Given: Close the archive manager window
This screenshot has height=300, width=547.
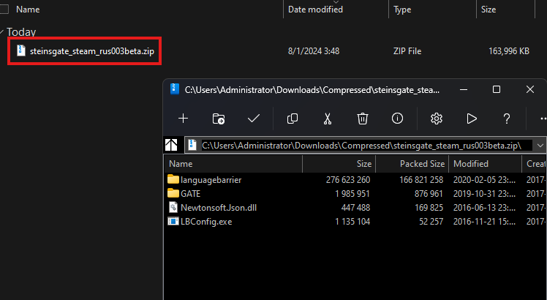Looking at the screenshot, I should [530, 89].
